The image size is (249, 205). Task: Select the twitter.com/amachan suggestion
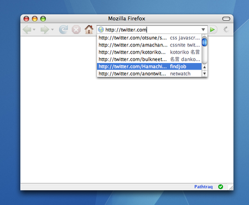click(x=149, y=45)
